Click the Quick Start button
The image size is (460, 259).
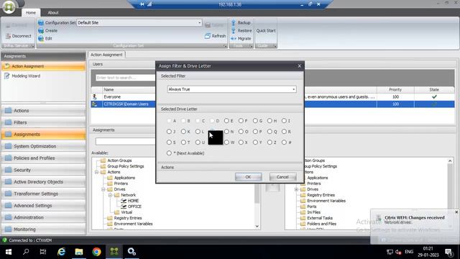click(x=266, y=30)
